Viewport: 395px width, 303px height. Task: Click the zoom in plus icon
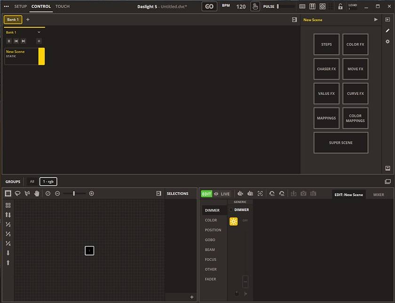[x=92, y=193]
